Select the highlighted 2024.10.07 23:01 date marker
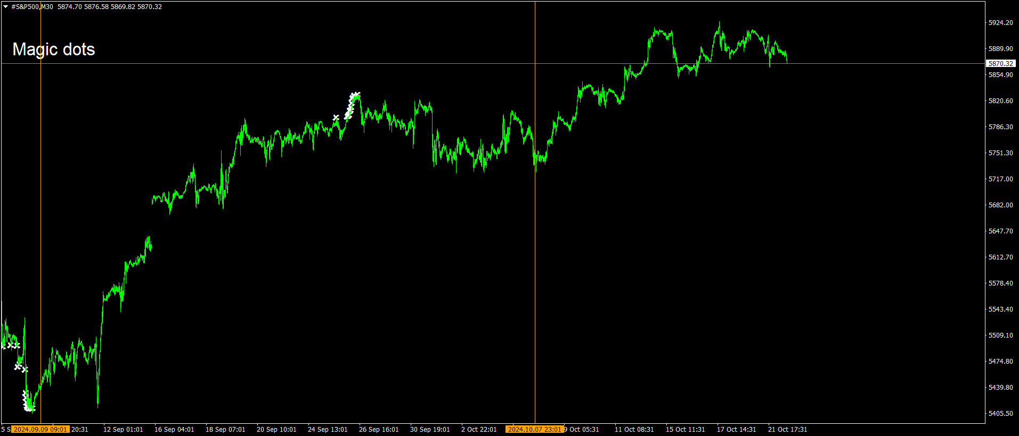 pos(535,430)
